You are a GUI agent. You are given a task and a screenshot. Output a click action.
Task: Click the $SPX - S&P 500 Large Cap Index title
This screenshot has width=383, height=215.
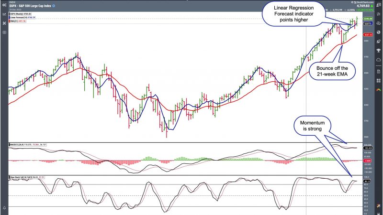tap(30, 6)
